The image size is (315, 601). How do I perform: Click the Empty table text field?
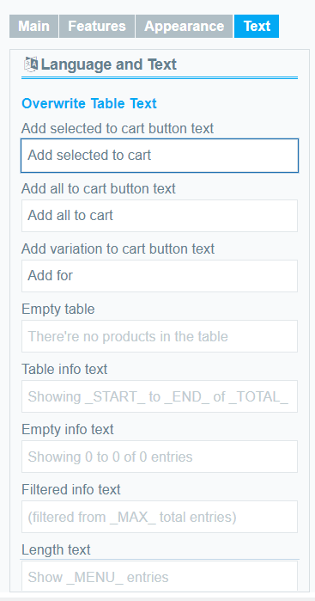160,336
